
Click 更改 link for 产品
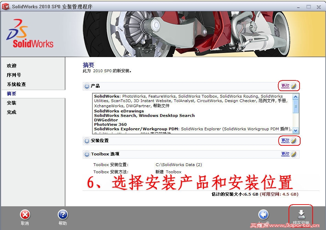point(285,86)
